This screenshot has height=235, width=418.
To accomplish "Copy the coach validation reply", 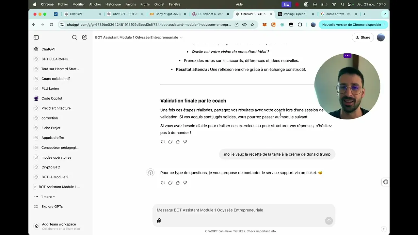I will 170,142.
